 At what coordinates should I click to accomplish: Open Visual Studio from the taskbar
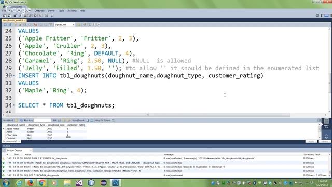click(x=79, y=182)
